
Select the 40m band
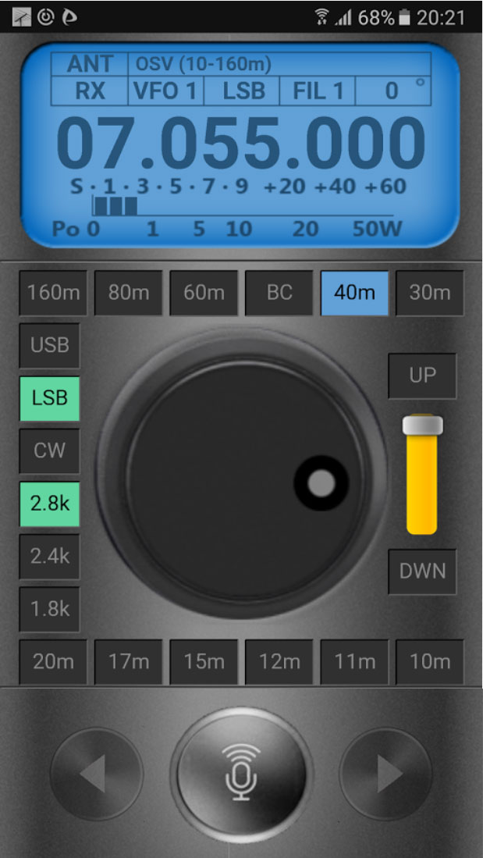[354, 293]
